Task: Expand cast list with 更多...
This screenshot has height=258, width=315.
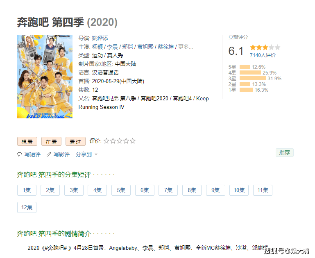Action: 186,47
